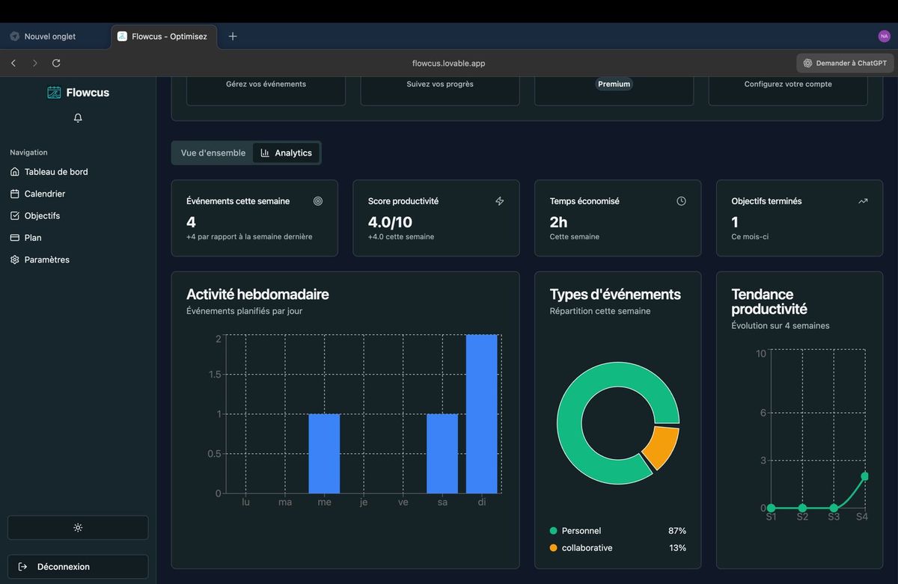The height and width of the screenshot is (584, 898).
Task: Click lightning icon on Score productivité card
Action: pos(500,201)
